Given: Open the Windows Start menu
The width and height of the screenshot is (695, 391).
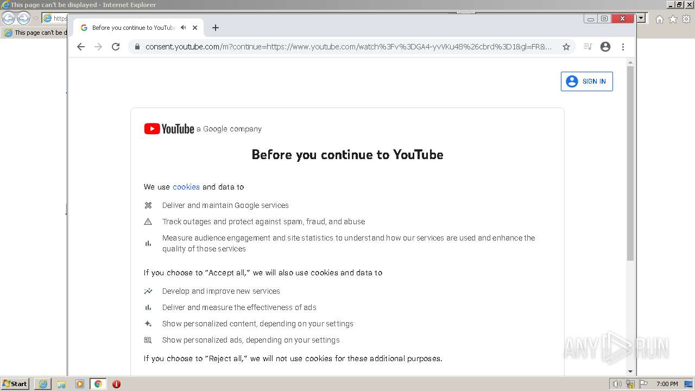Looking at the screenshot, I should tap(15, 384).
